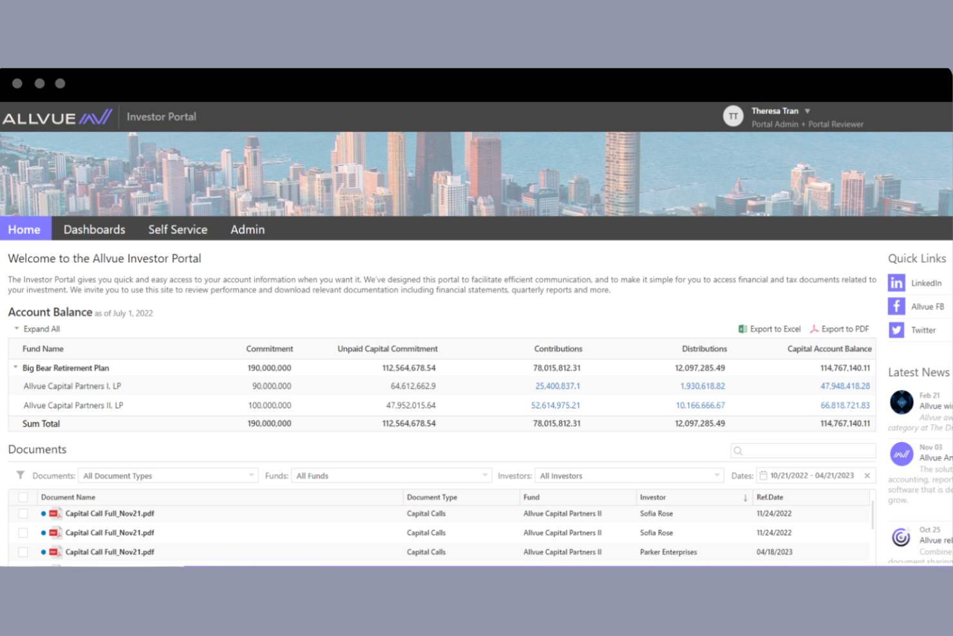The height and width of the screenshot is (636, 953).
Task: Open the Allvue FB Facebook quick link
Action: click(x=896, y=306)
